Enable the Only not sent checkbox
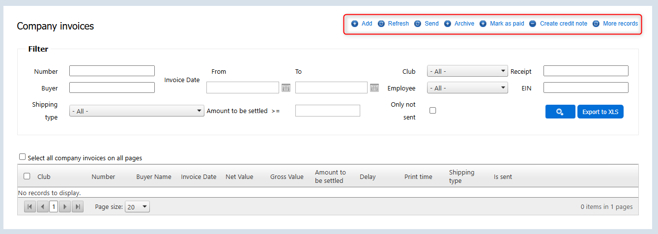This screenshot has width=658, height=234. (433, 111)
